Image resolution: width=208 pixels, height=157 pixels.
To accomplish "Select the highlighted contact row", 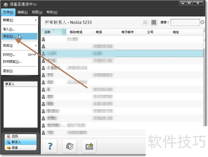I will [x=122, y=53].
